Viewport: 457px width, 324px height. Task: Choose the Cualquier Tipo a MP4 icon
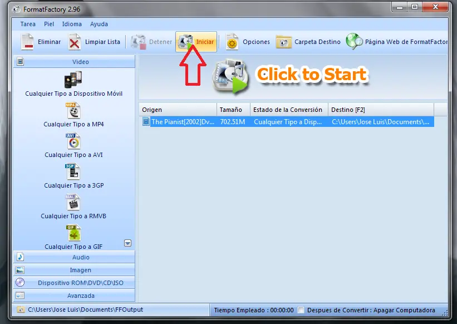(73, 111)
